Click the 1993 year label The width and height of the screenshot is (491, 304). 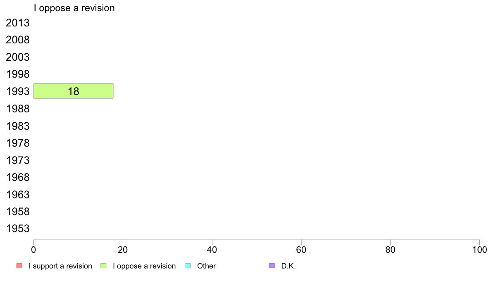click(x=18, y=92)
